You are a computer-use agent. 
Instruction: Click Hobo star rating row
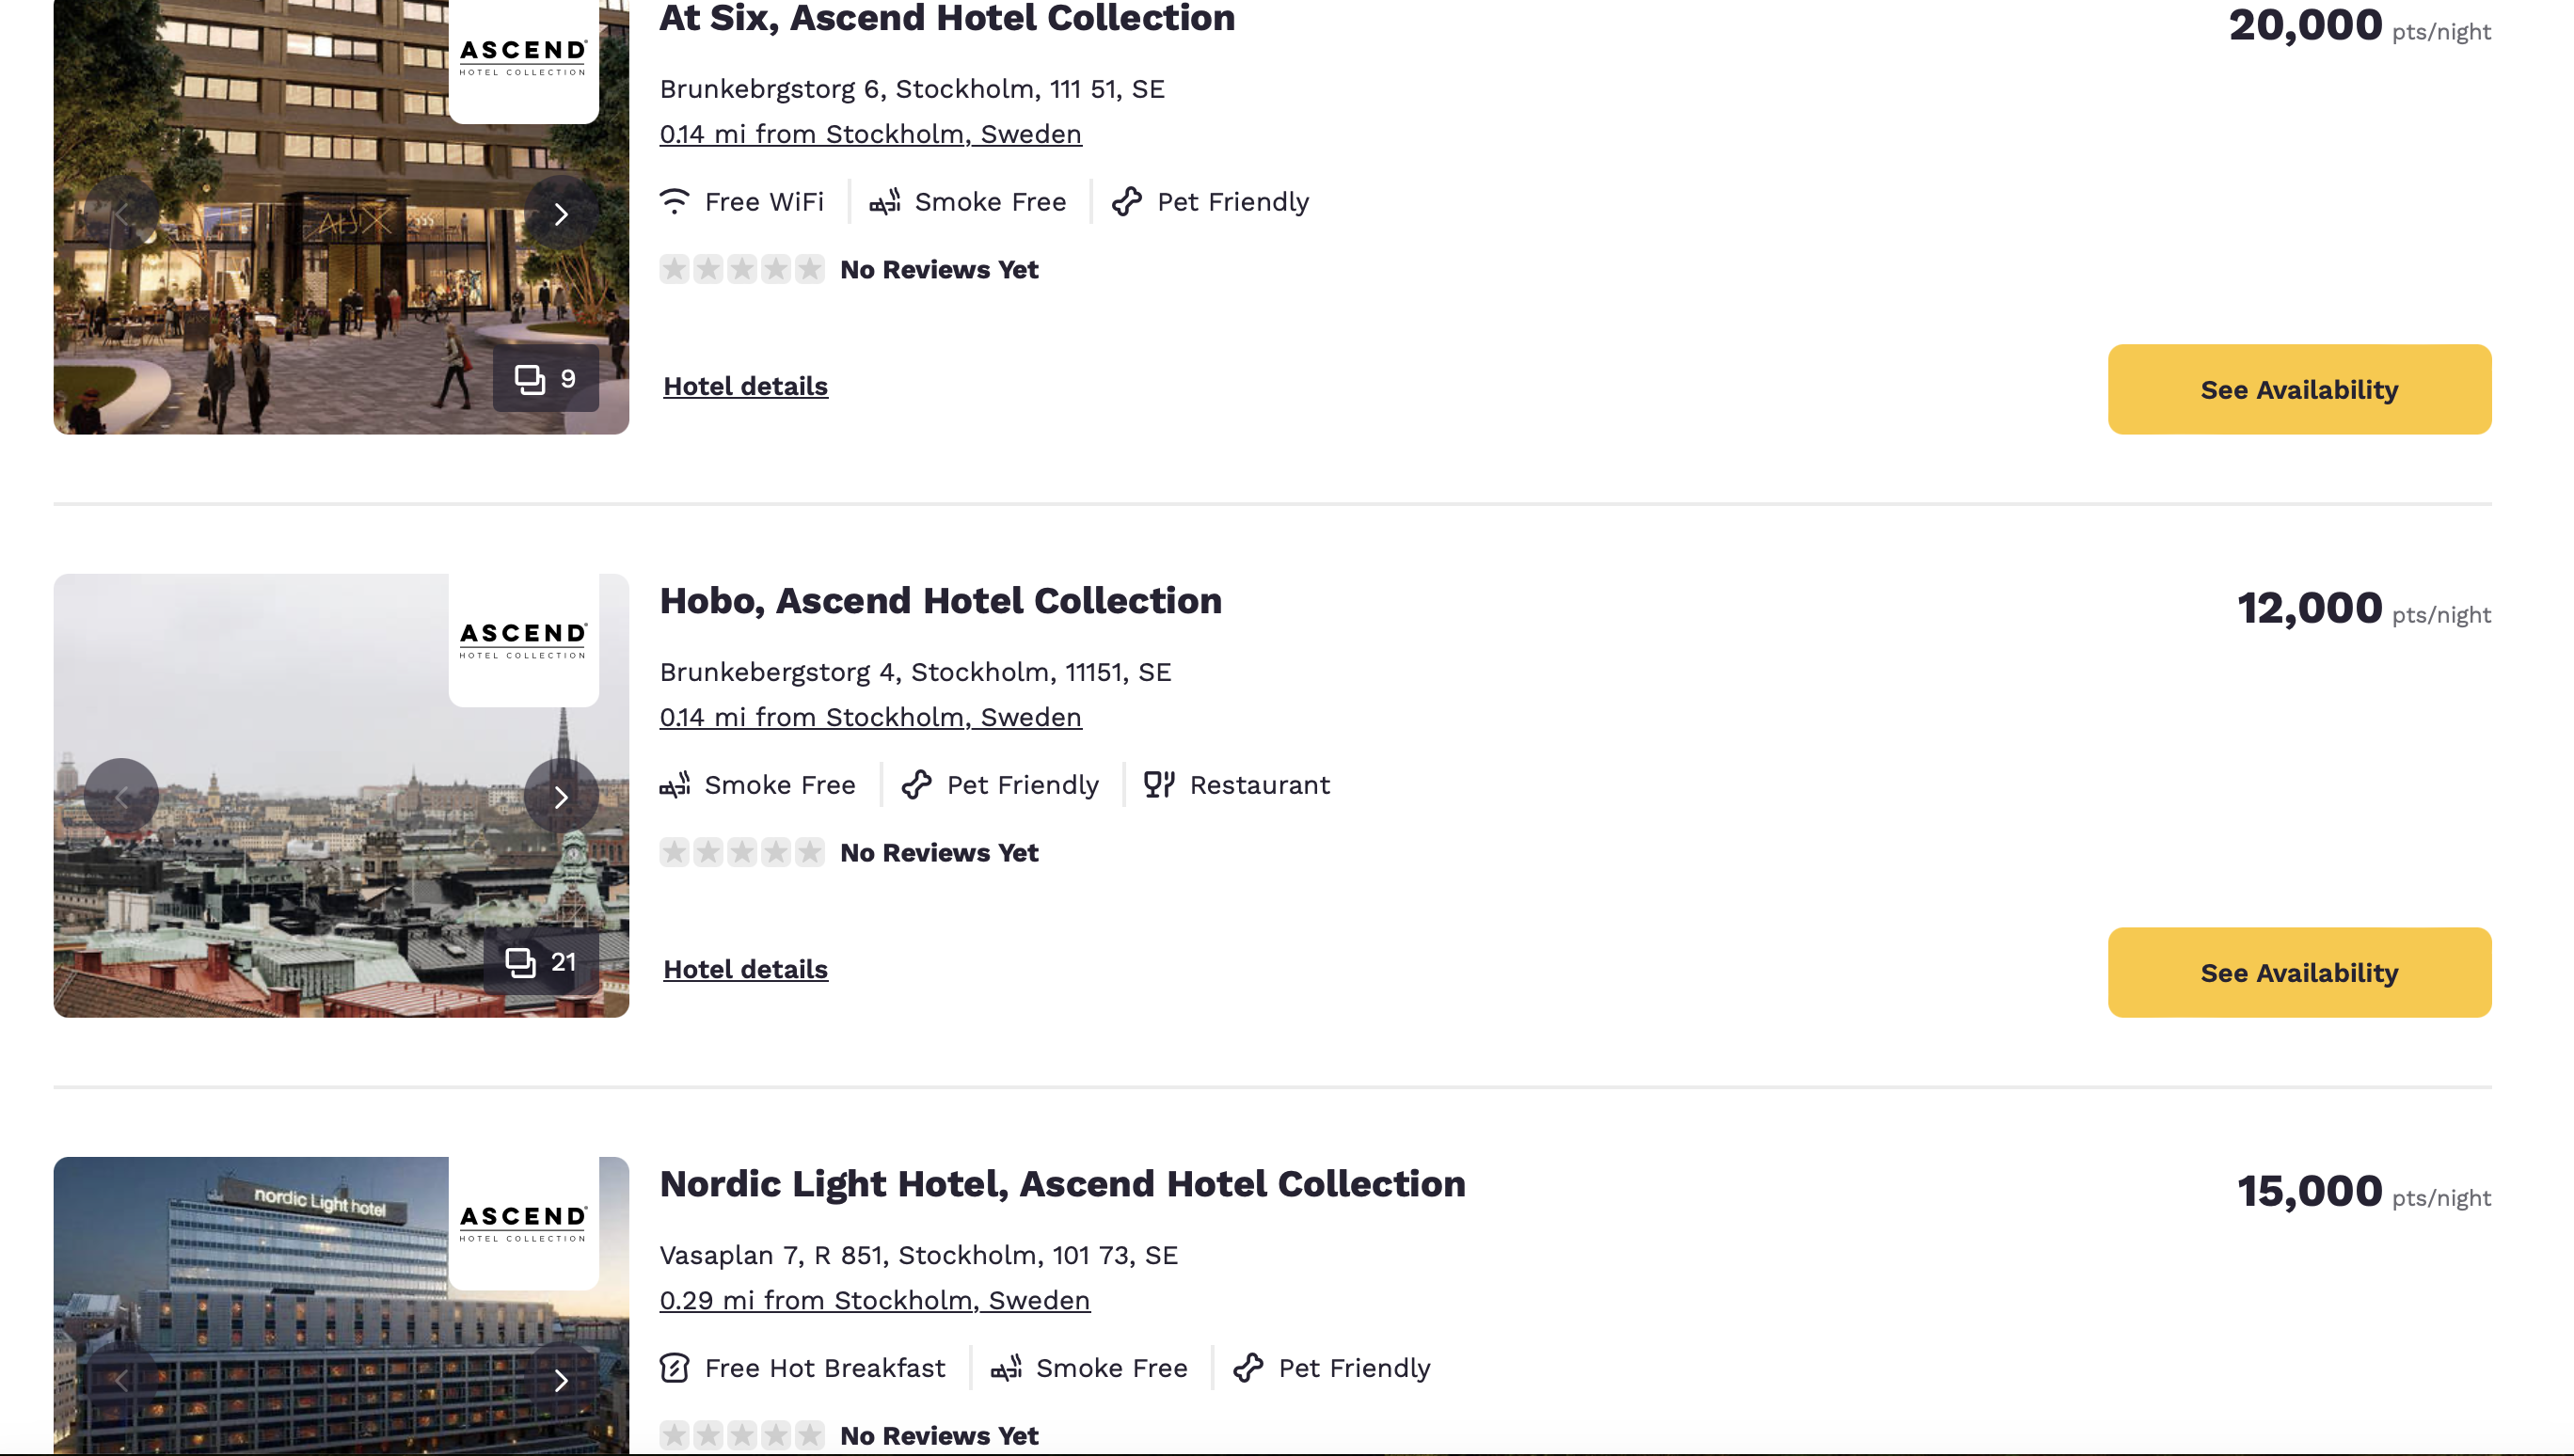742,852
